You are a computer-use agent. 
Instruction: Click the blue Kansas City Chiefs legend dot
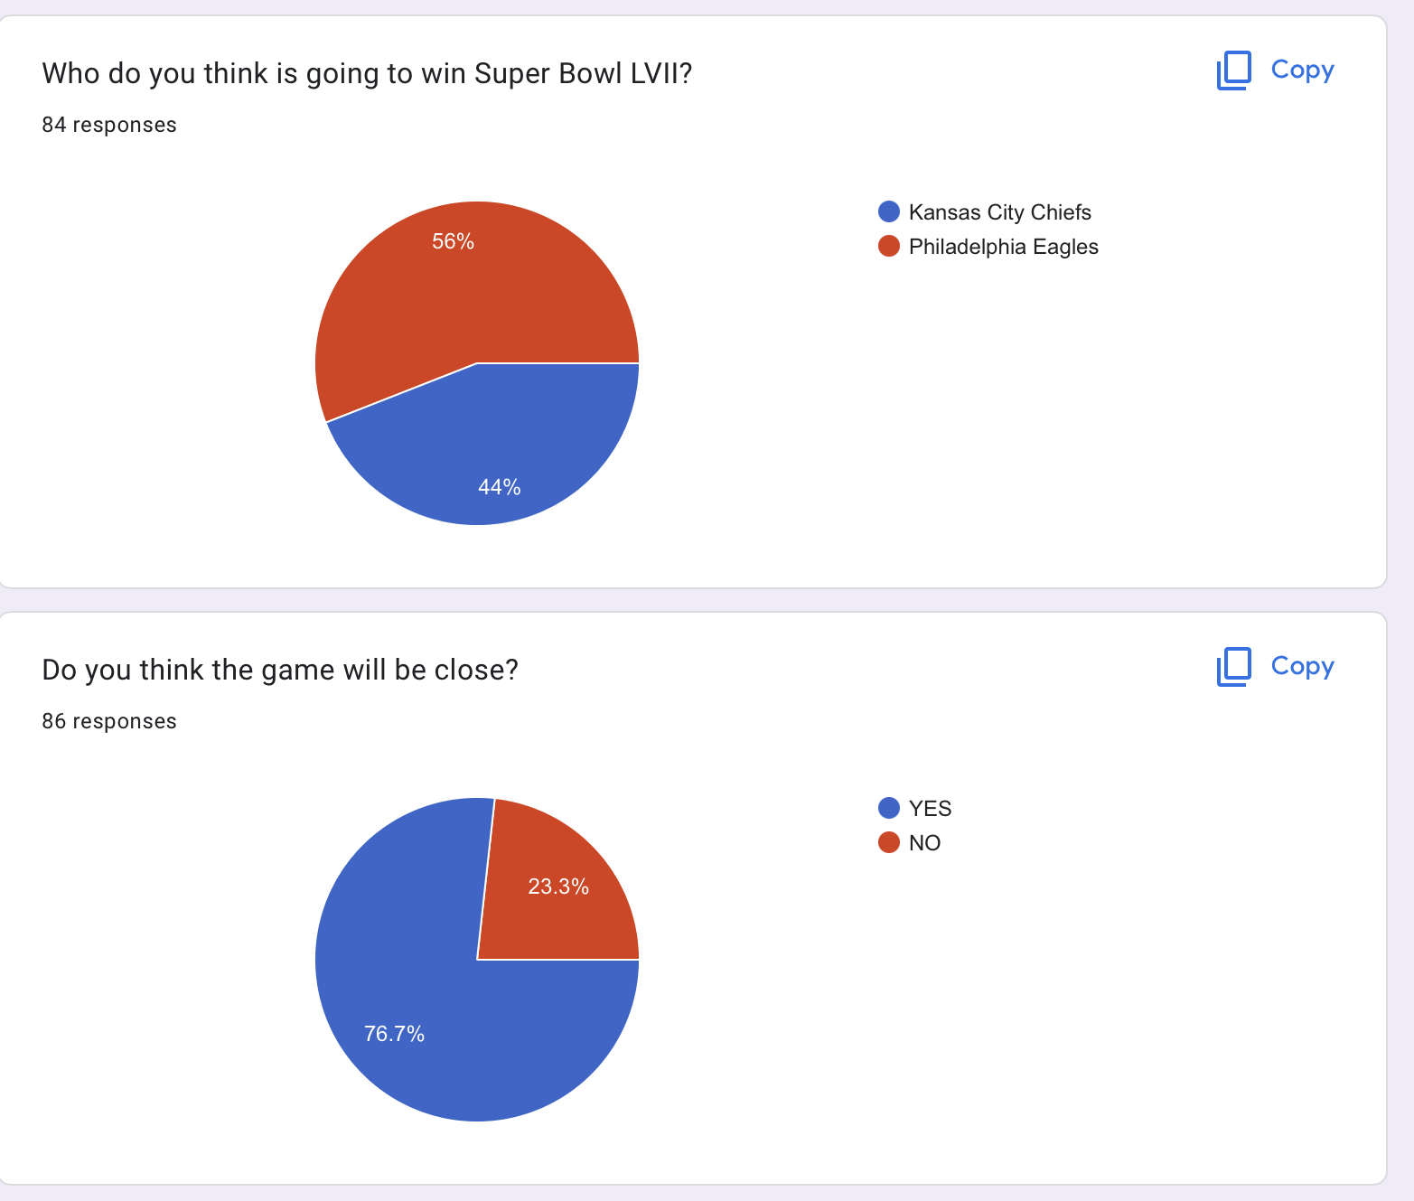point(889,211)
